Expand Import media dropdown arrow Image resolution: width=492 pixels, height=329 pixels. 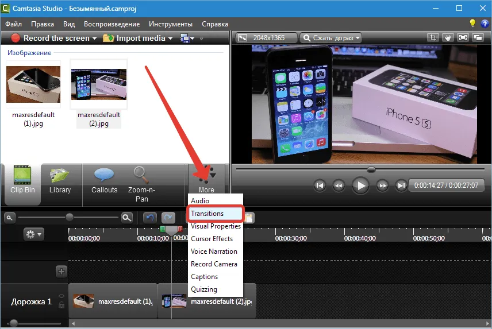[x=170, y=38]
